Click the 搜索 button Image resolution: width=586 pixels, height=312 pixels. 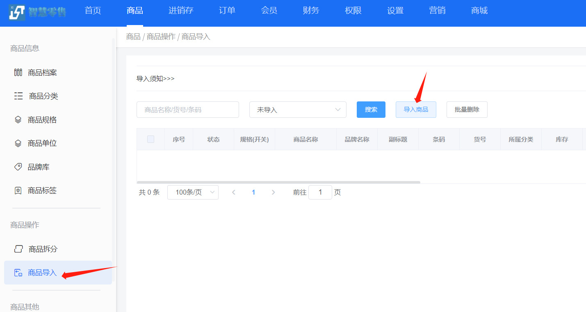pos(371,110)
